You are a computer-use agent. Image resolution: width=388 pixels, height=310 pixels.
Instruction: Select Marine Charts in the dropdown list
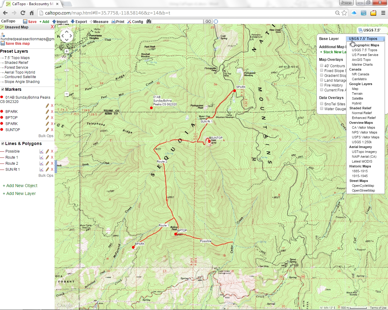point(362,64)
